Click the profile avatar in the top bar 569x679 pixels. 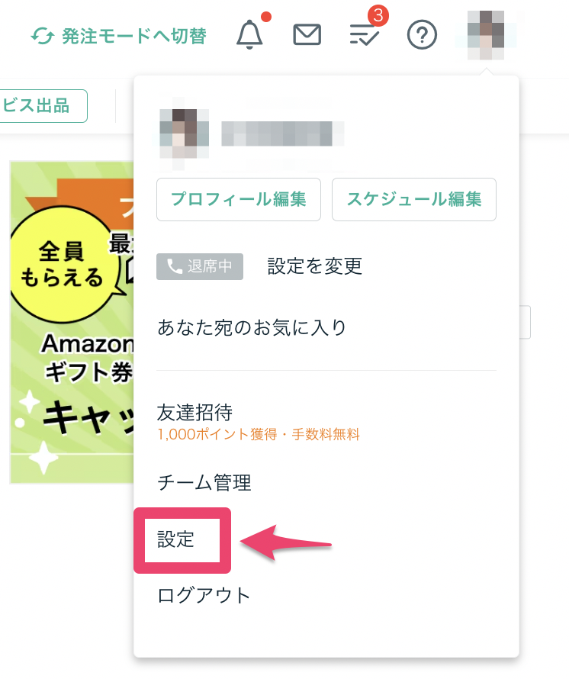(x=485, y=34)
